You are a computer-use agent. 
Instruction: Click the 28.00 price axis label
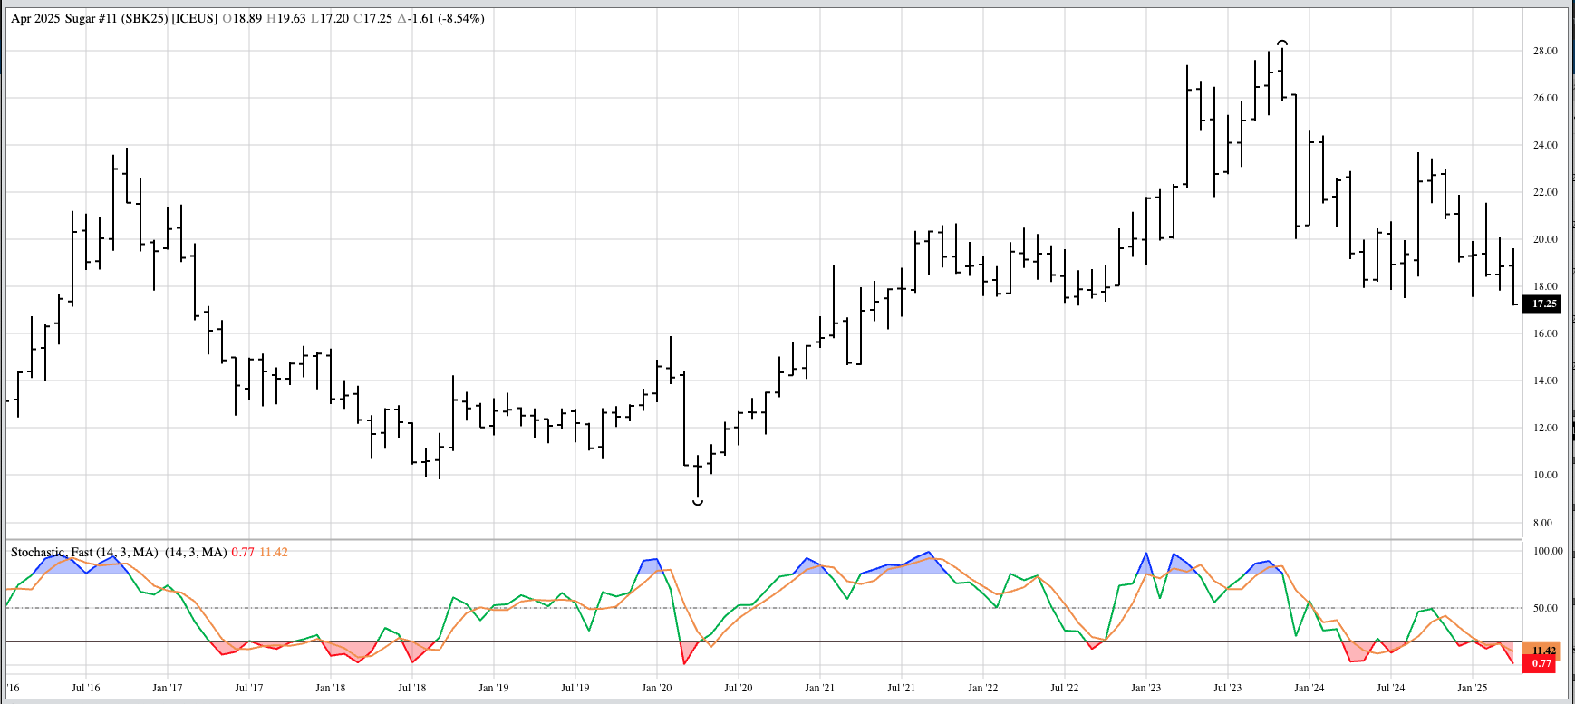click(x=1544, y=51)
